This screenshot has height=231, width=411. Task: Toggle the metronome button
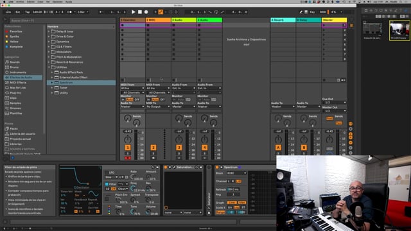[x=69, y=12]
